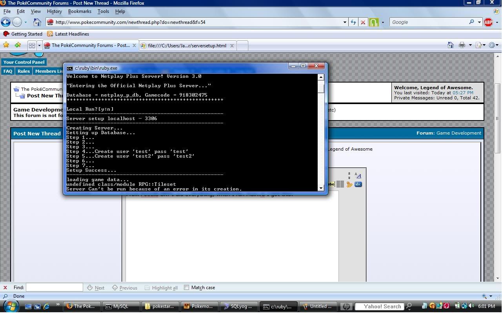Click the quick tabs grid icon
The height and width of the screenshot is (313, 502).
click(32, 45)
